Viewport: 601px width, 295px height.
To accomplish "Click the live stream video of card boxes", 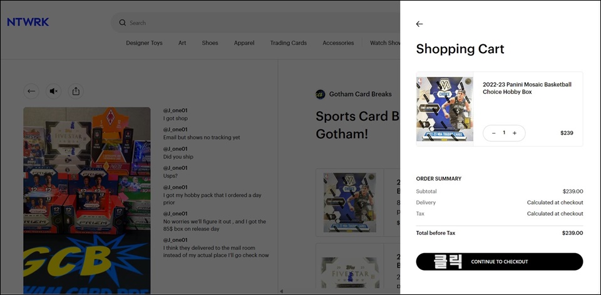I will (x=87, y=201).
